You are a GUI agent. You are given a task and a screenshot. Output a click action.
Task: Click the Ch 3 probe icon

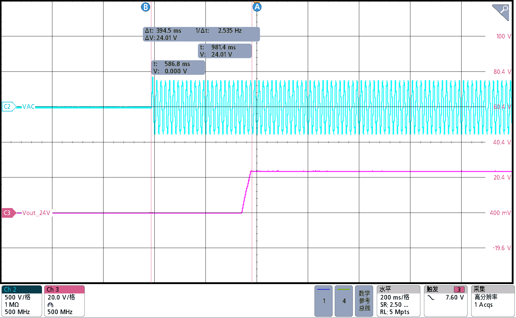[x=50, y=305]
